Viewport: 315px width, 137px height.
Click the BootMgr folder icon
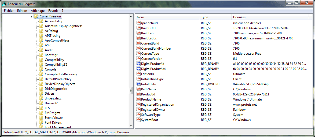(41, 55)
